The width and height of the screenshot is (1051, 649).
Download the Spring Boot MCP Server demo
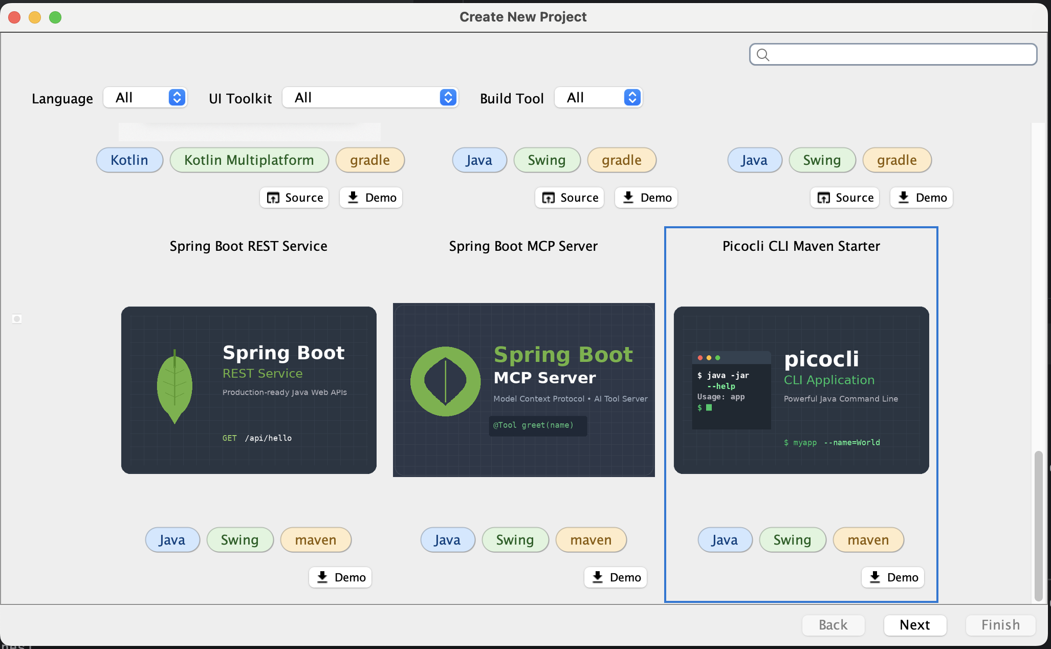coord(616,577)
